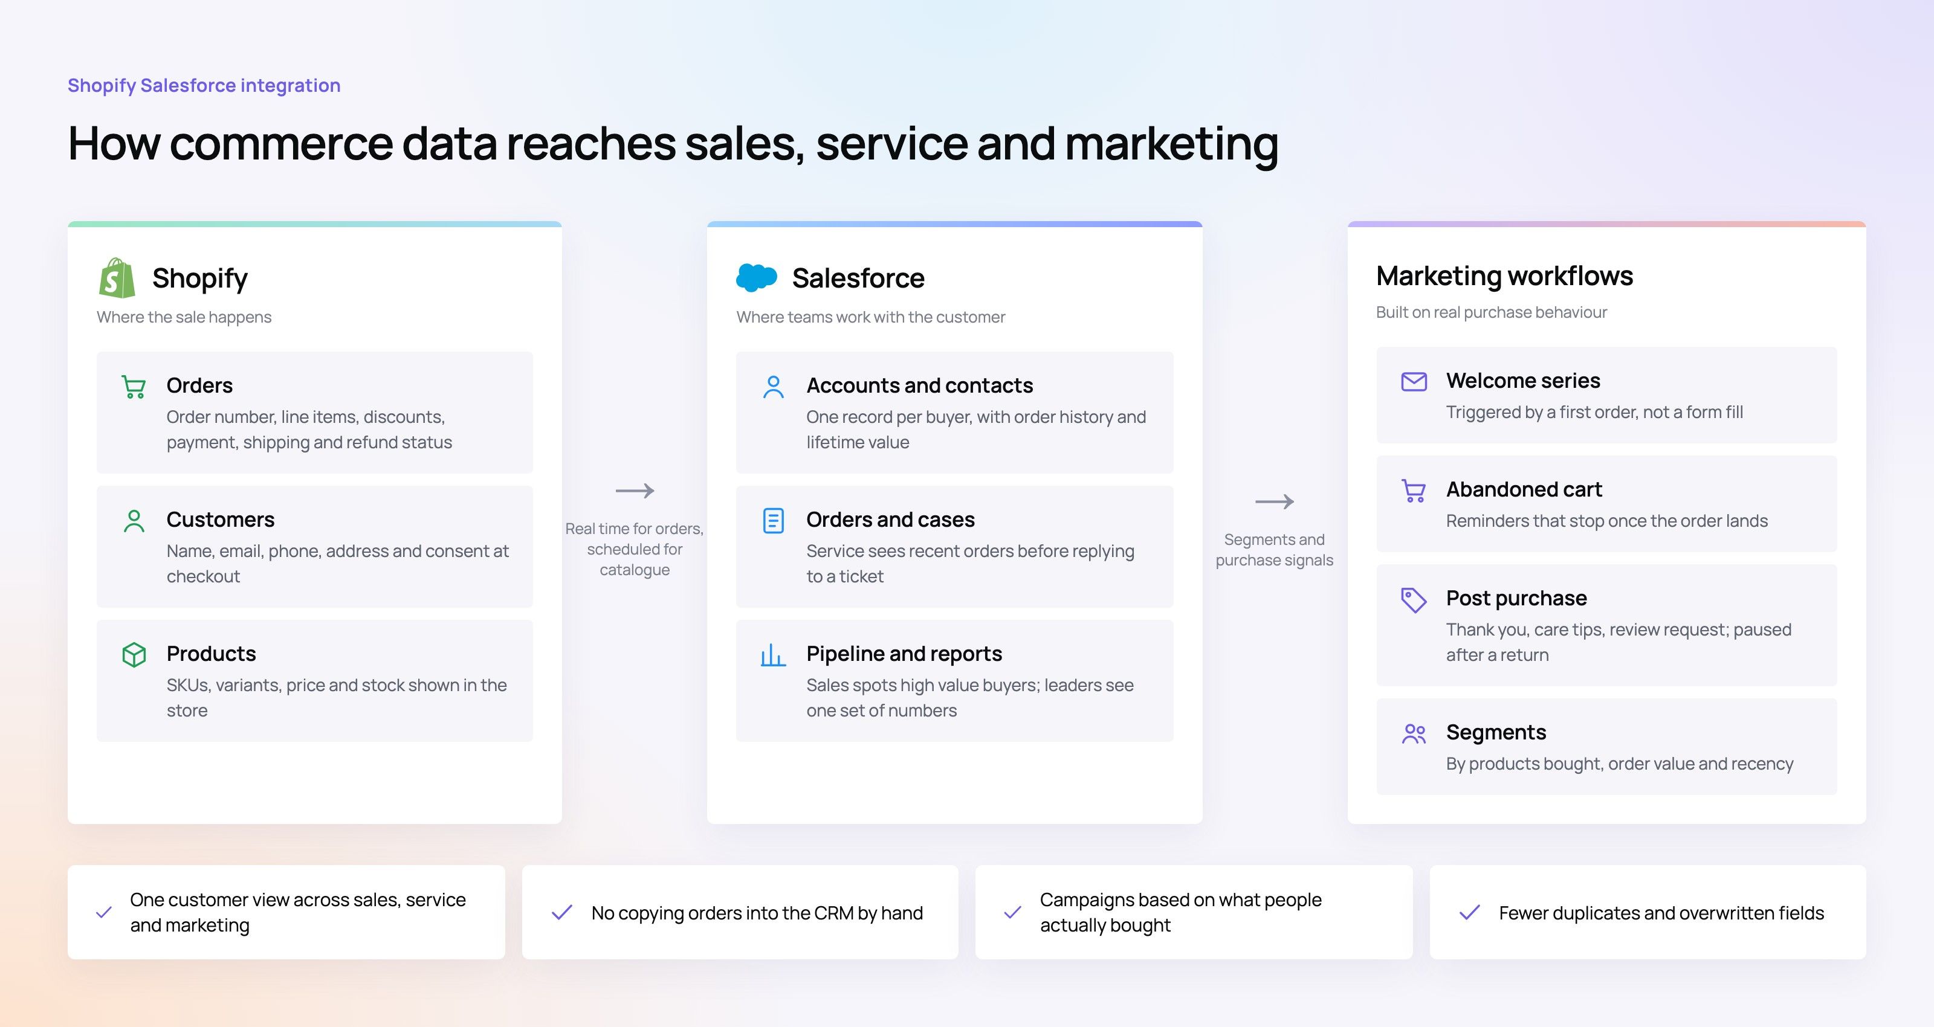
Task: Click the green cart icon beside Orders
Action: click(x=134, y=387)
